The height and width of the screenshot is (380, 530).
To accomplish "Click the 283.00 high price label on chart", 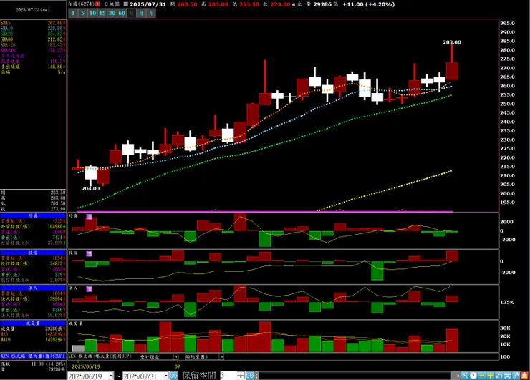I will coord(452,42).
